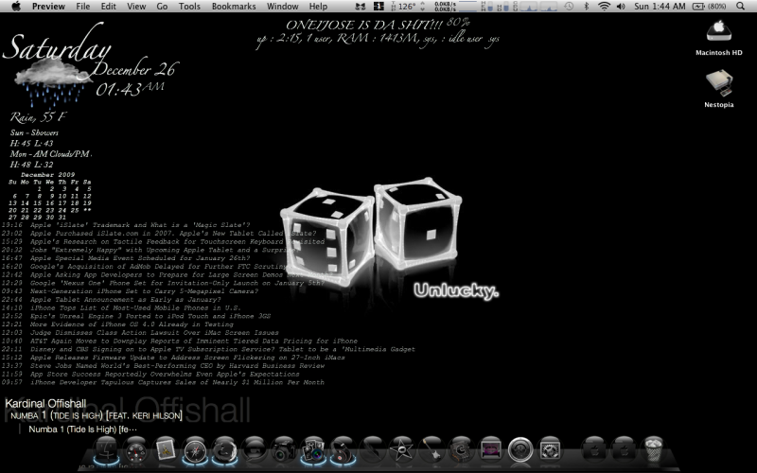Open the Edit menu
Screen dimensions: 757x473
pos(108,7)
